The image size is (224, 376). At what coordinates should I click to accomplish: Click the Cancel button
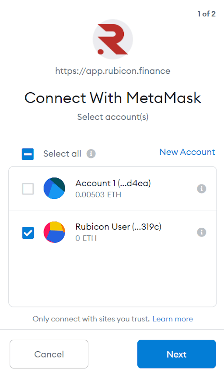pyautogui.click(x=49, y=354)
